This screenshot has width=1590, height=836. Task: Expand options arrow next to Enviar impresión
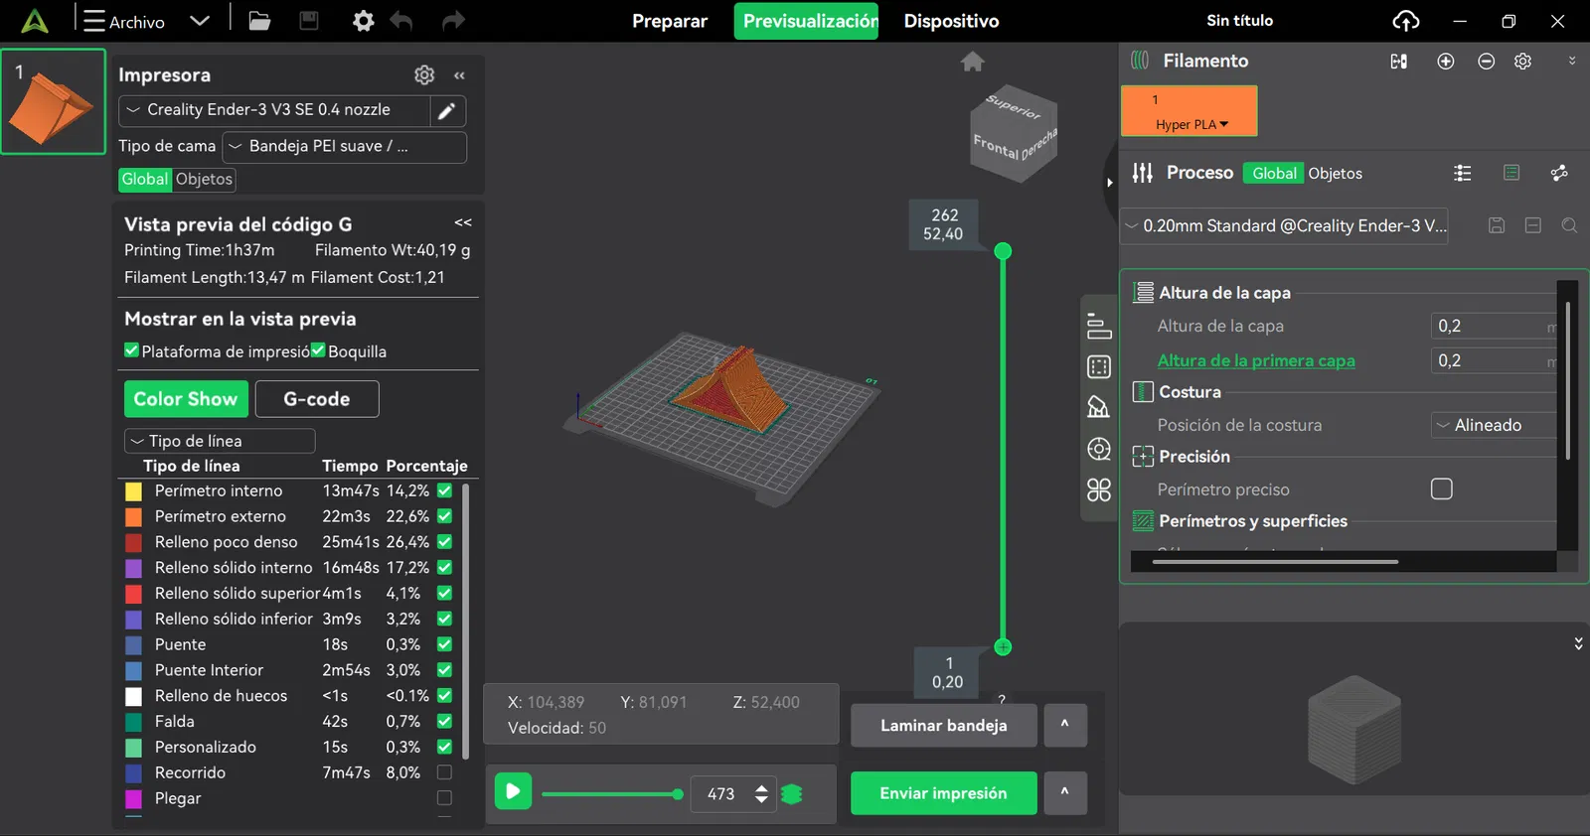coord(1064,793)
